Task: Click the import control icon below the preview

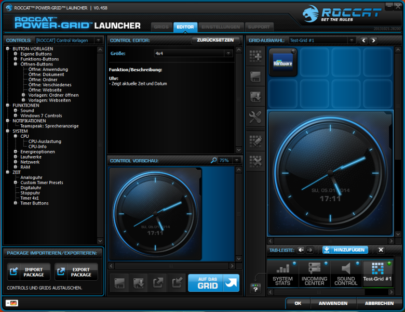Action: 177,283
